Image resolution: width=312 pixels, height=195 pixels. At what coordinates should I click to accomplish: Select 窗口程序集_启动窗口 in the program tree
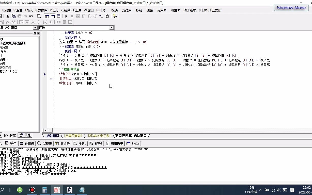pos(13,43)
